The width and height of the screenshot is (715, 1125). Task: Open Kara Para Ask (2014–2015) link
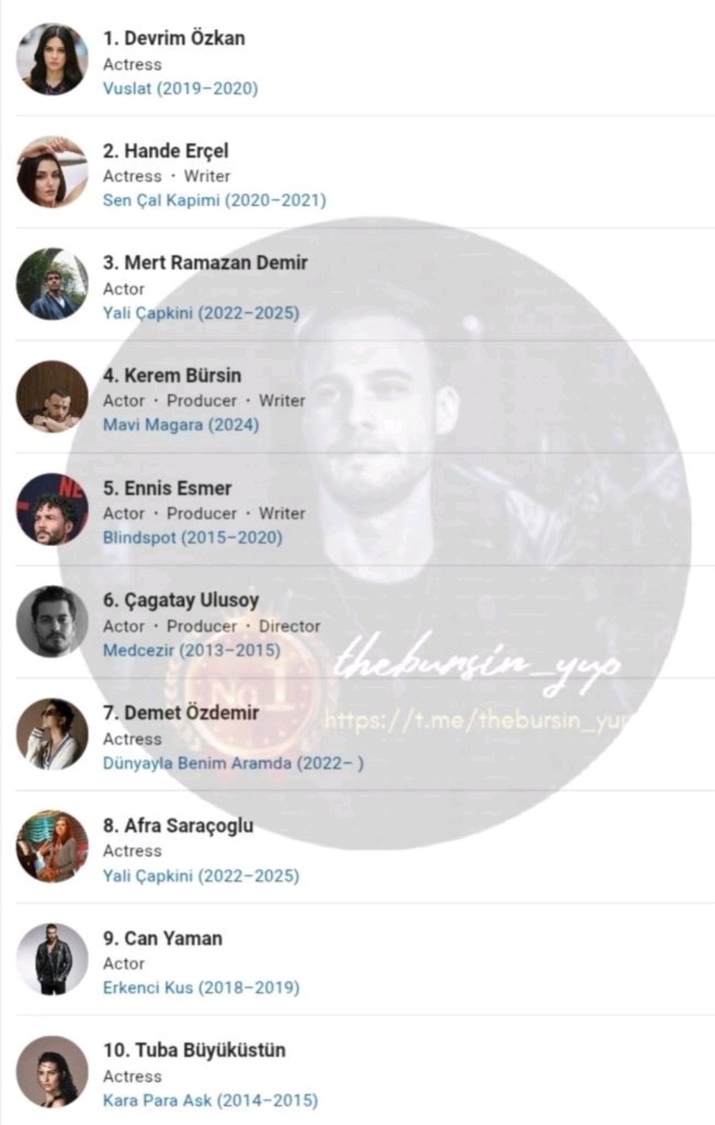[x=210, y=1101]
